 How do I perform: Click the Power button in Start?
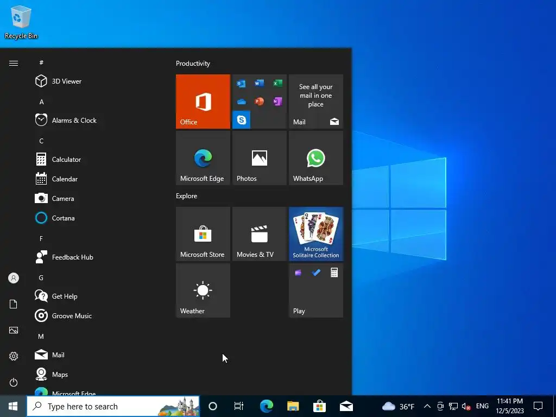tap(14, 382)
